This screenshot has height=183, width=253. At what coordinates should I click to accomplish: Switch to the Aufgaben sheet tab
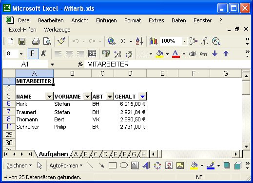tap(53, 154)
